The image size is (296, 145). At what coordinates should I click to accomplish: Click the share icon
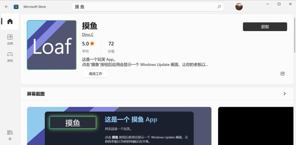click(282, 74)
